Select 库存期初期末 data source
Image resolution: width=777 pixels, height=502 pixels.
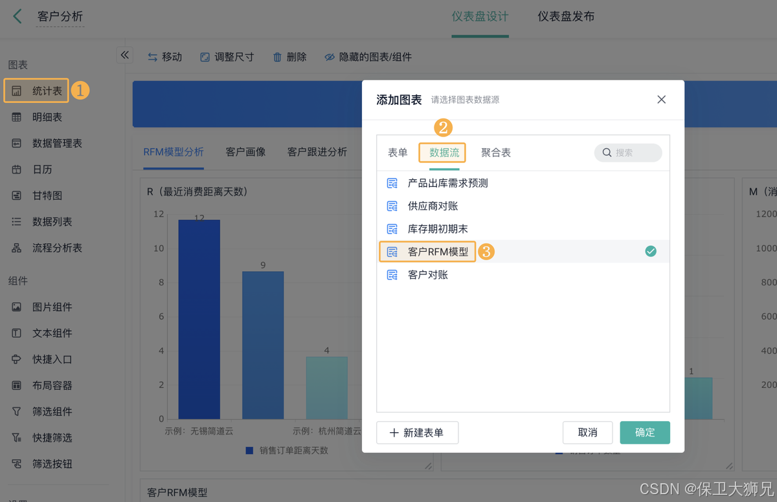click(x=523, y=229)
